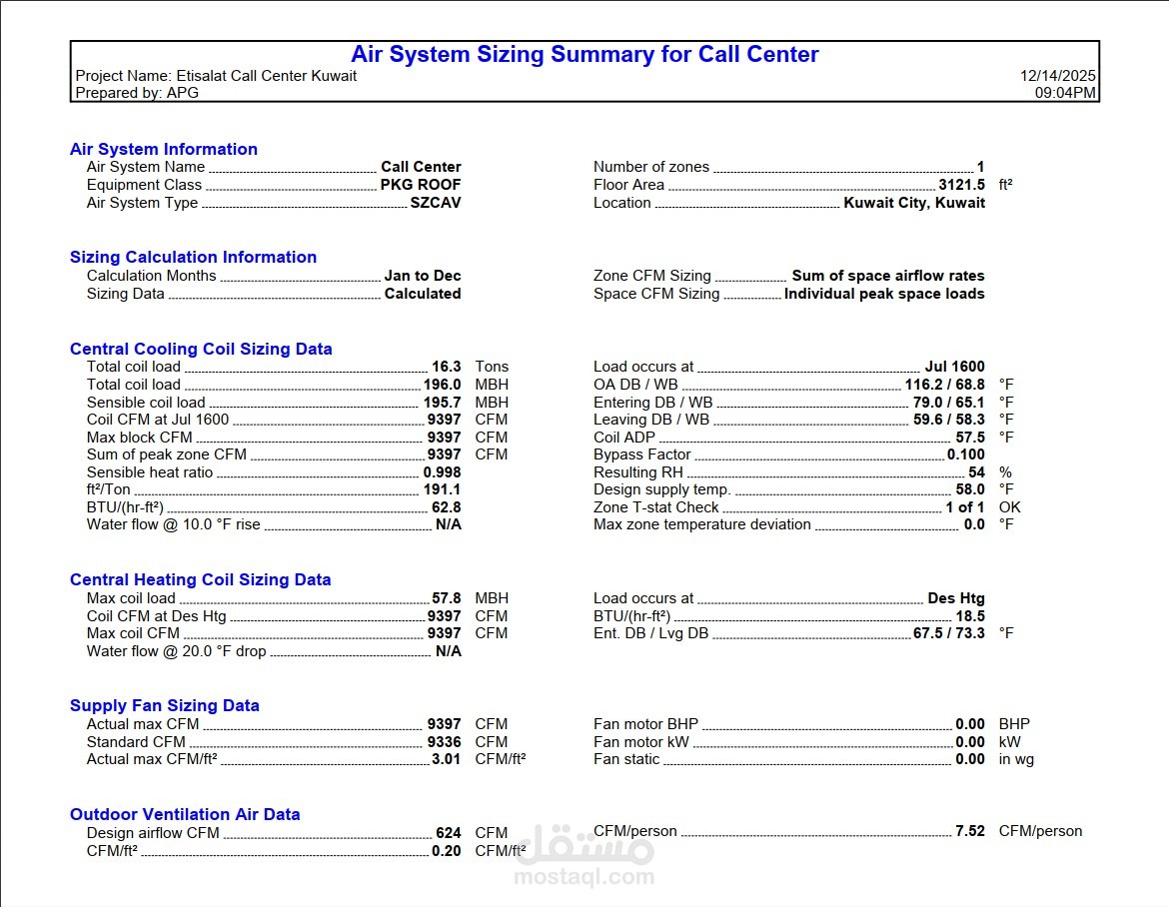
Task: Click Actual max CFM/ft² value 3.01
Action: 447,759
